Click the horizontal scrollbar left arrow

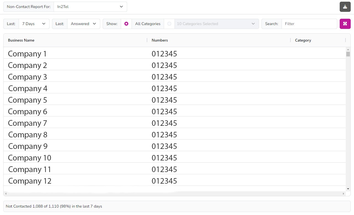click(6, 194)
